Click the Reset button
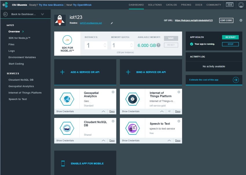 click(x=171, y=45)
